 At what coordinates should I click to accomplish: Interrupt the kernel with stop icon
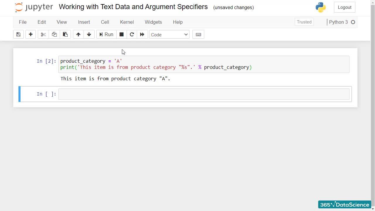click(122, 35)
